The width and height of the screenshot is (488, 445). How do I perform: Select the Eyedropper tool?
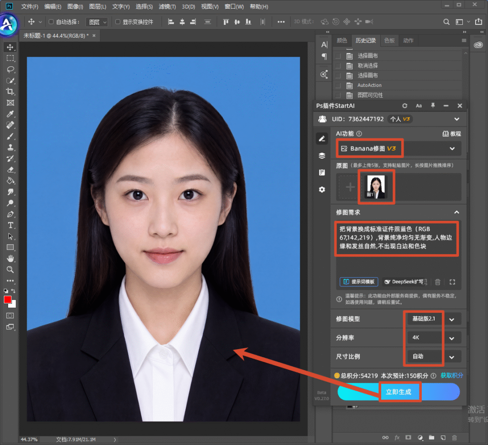(10, 114)
